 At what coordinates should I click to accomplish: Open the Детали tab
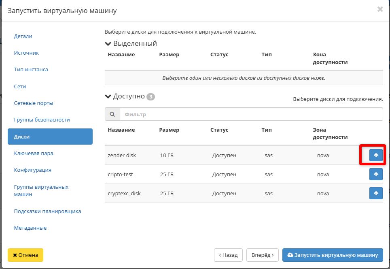coord(23,36)
